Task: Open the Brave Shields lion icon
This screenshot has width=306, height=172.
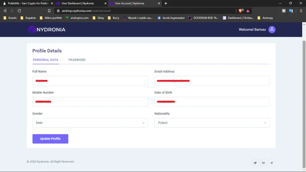Action: (x=241, y=11)
